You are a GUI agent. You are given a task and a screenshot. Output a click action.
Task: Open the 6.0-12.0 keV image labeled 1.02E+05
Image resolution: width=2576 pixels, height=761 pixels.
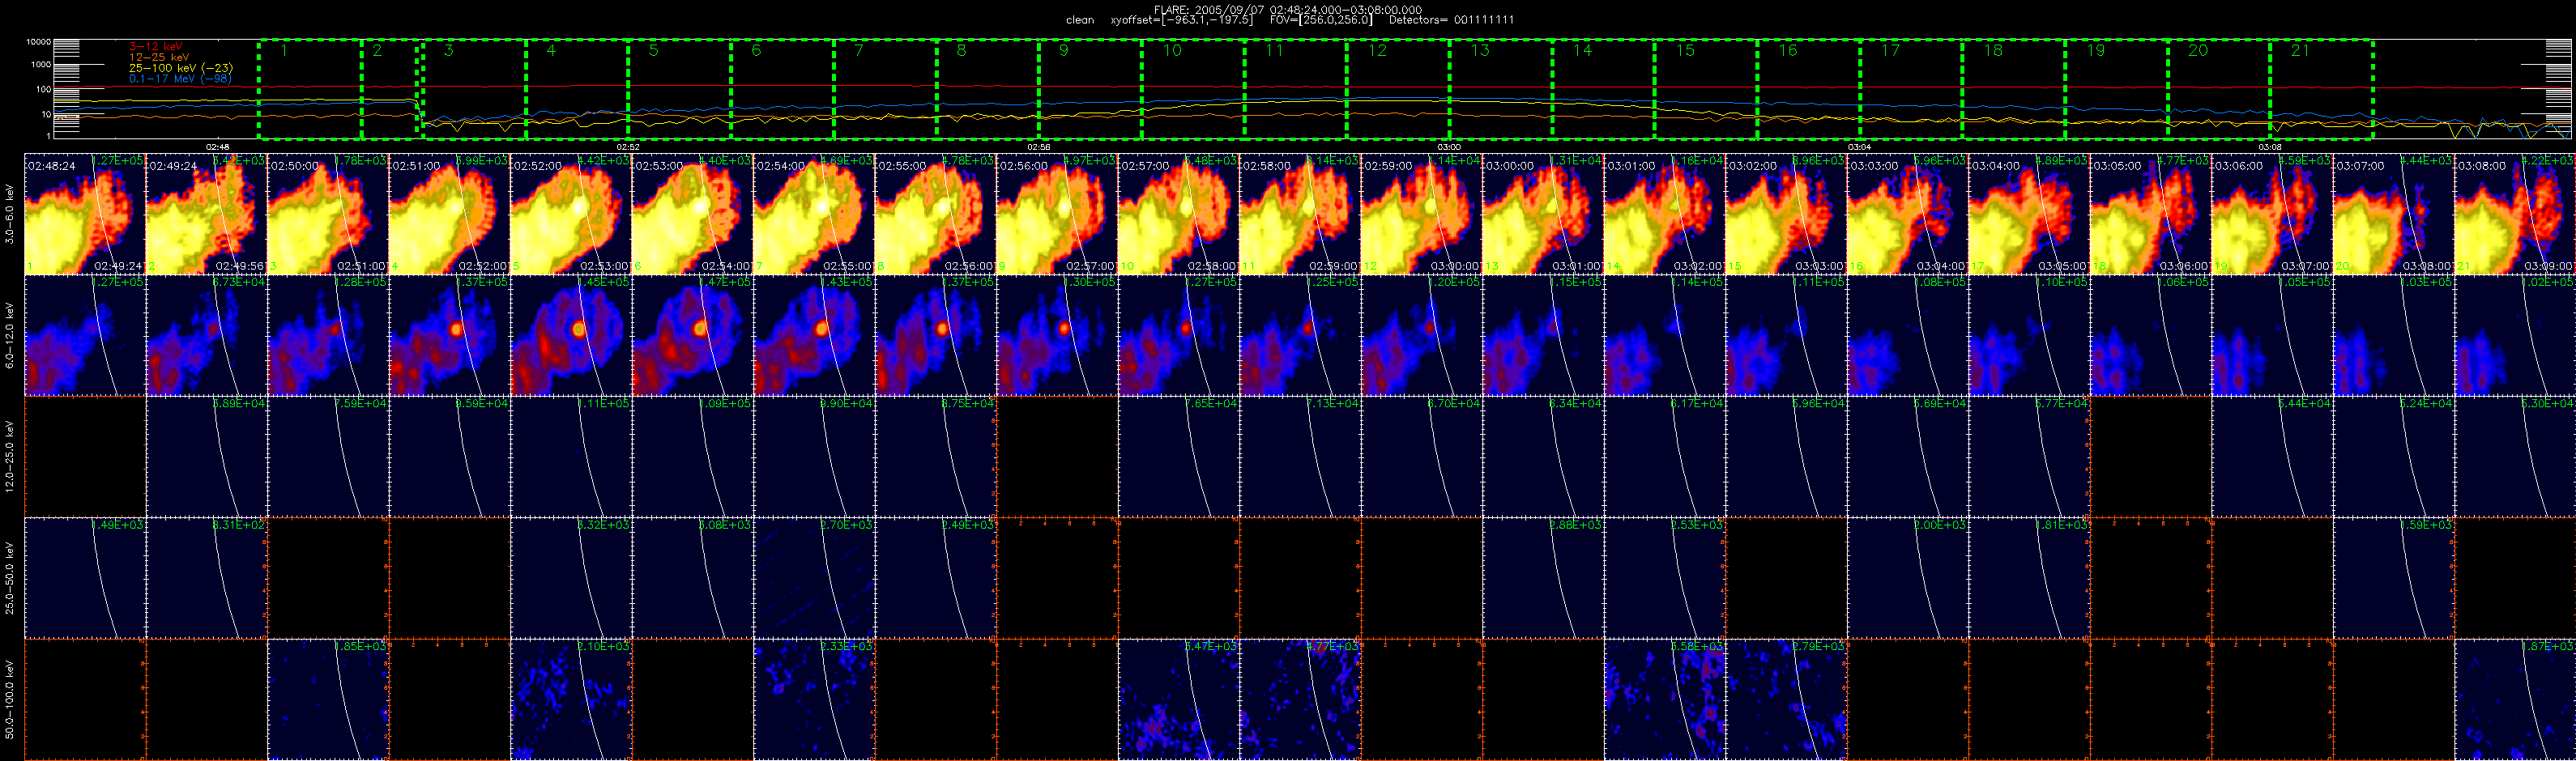click(2515, 336)
